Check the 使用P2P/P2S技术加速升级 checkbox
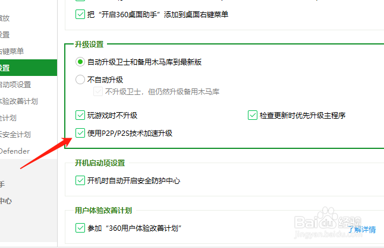This screenshot has width=384, height=248. 80,133
